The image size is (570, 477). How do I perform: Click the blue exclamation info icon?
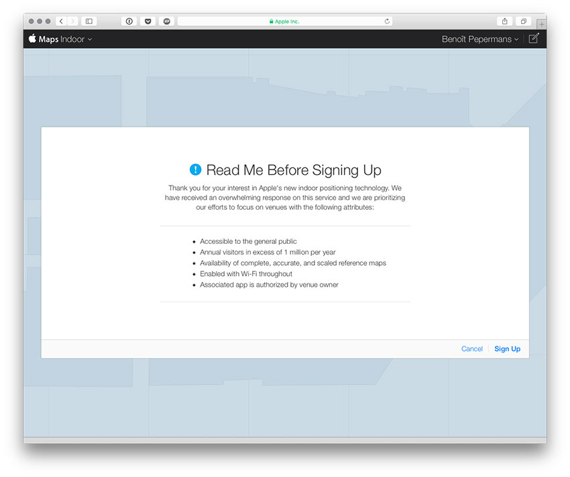click(x=196, y=169)
